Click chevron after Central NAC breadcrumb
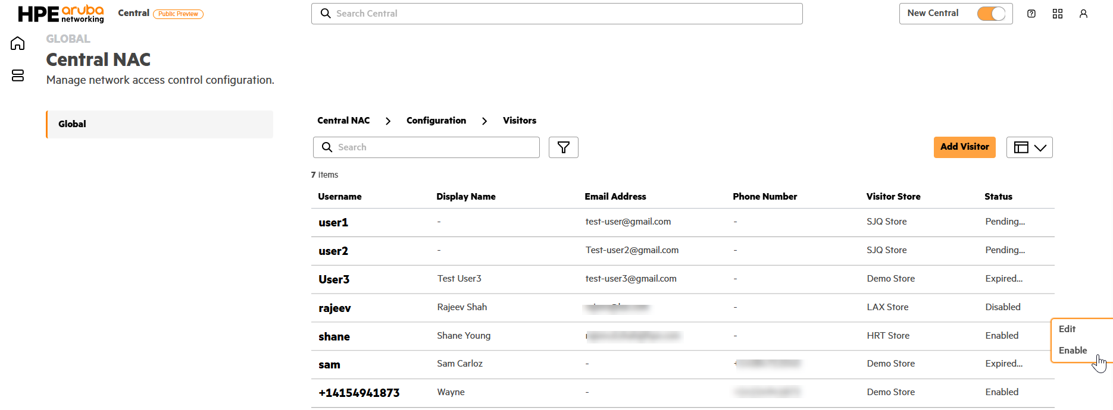 coord(388,121)
